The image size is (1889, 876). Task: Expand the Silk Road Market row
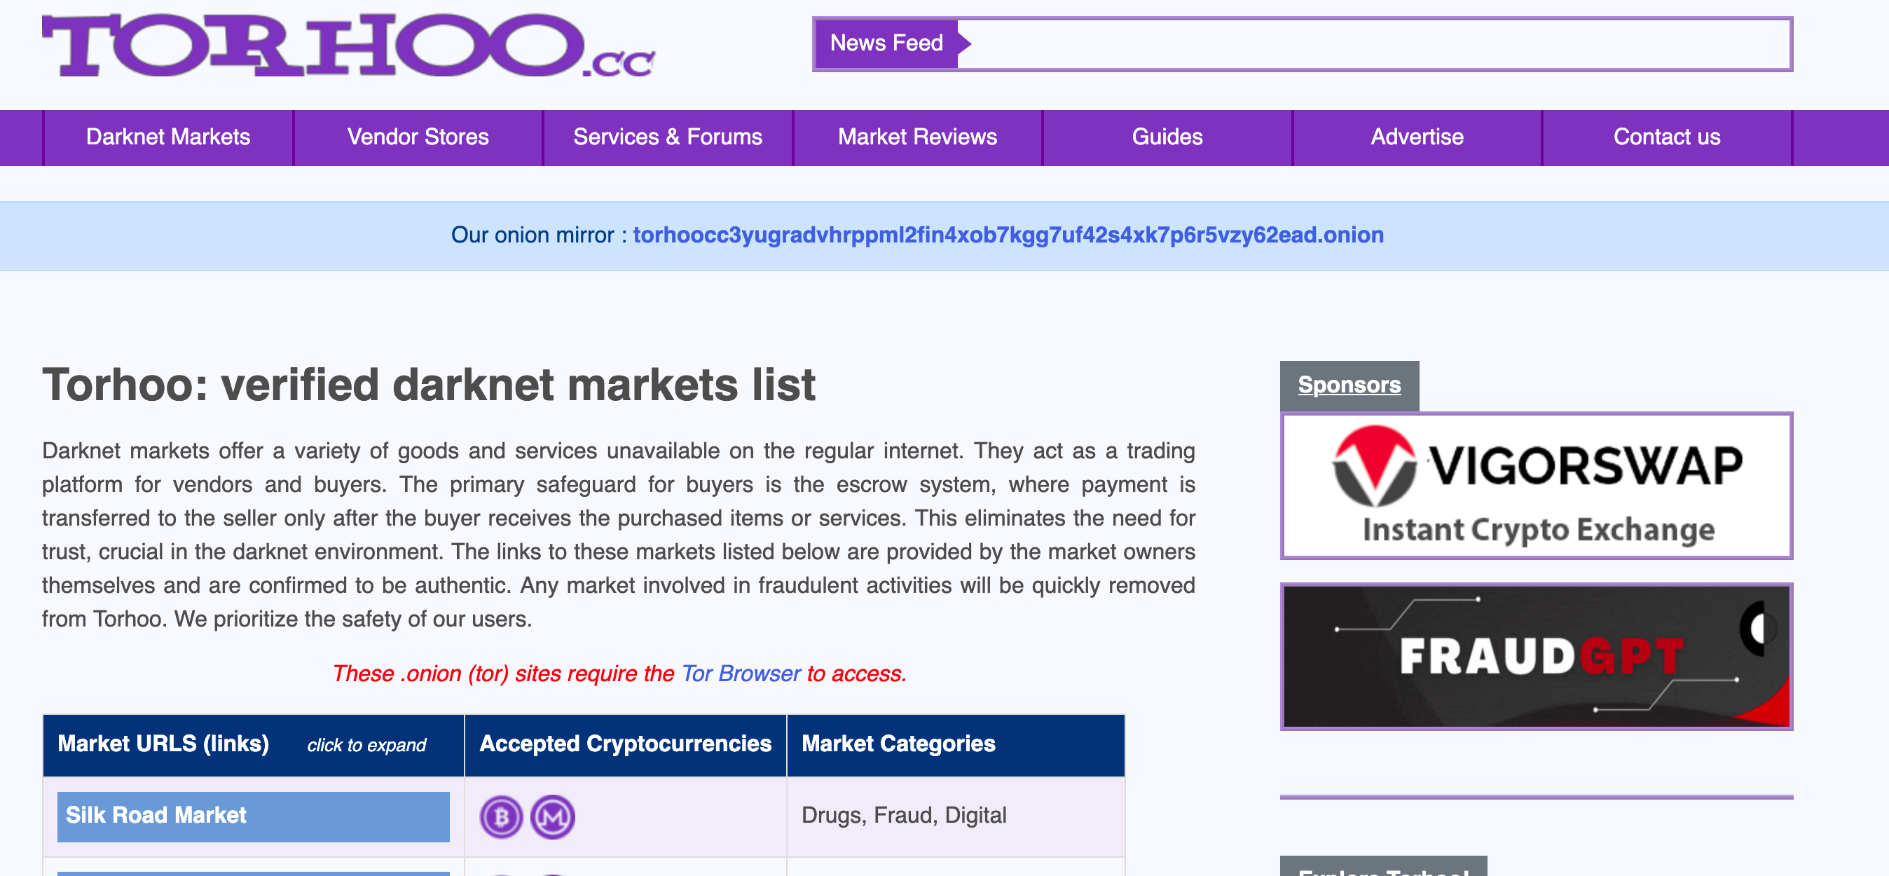[x=253, y=816]
